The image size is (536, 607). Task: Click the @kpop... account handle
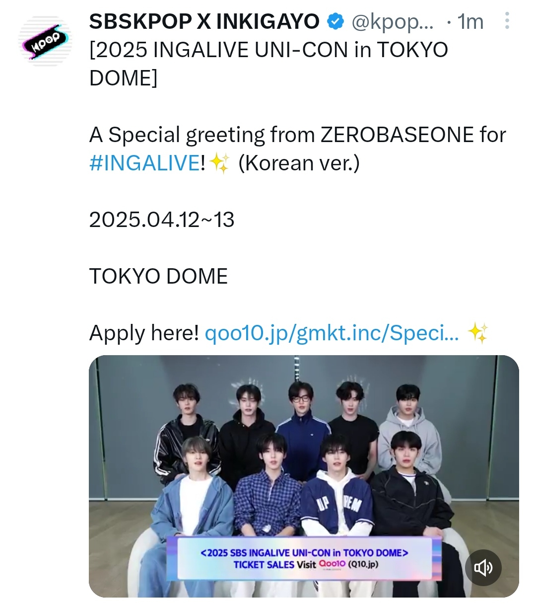tap(392, 21)
